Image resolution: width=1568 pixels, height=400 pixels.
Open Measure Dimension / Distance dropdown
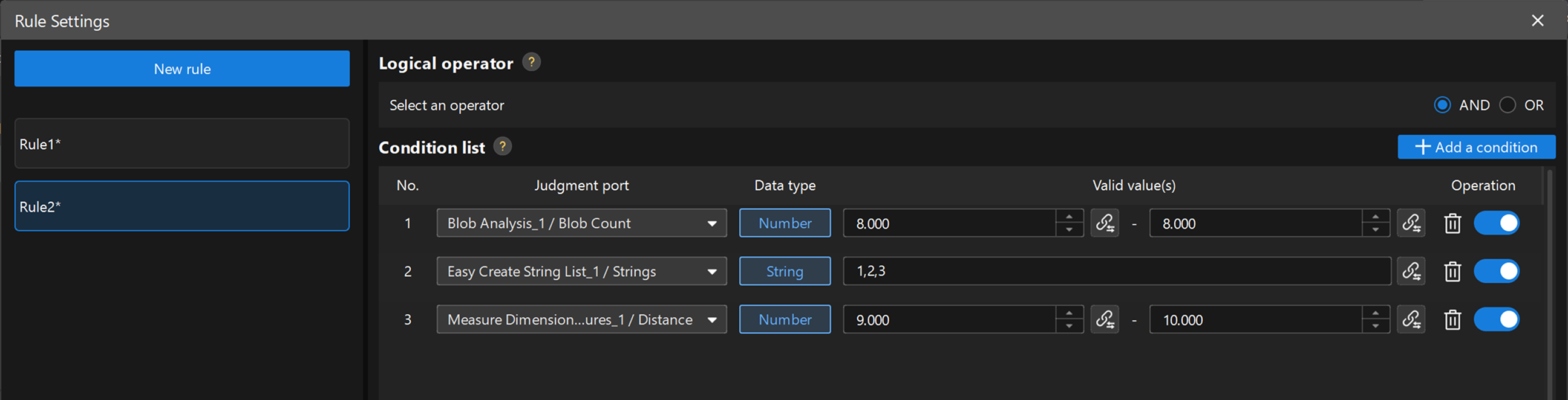point(581,319)
